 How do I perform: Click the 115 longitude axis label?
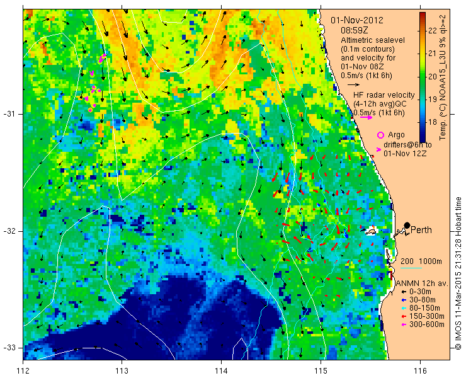tap(321, 370)
